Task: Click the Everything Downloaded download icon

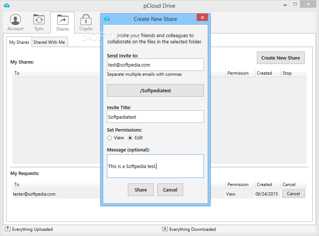Action: [x=165, y=229]
